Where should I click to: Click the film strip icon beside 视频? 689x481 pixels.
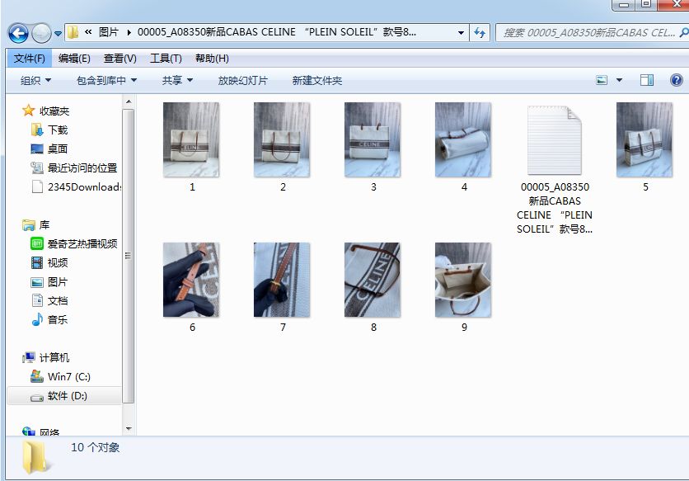point(37,262)
